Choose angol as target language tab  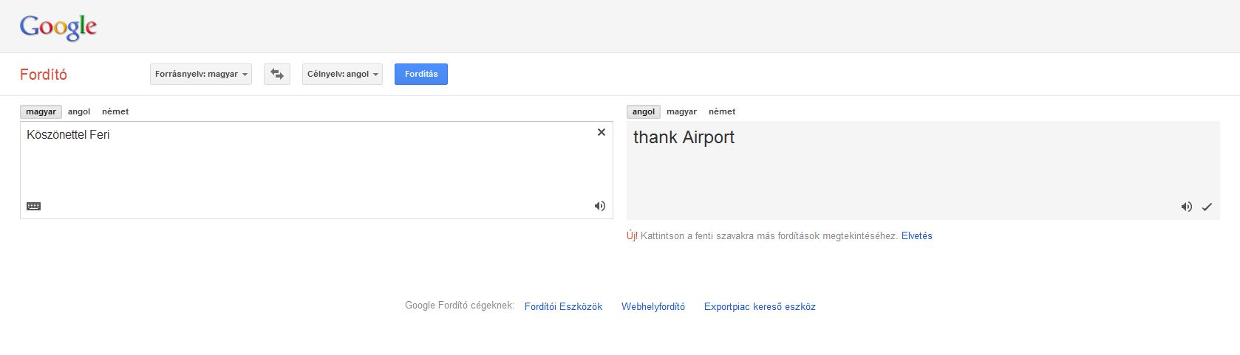coord(644,111)
